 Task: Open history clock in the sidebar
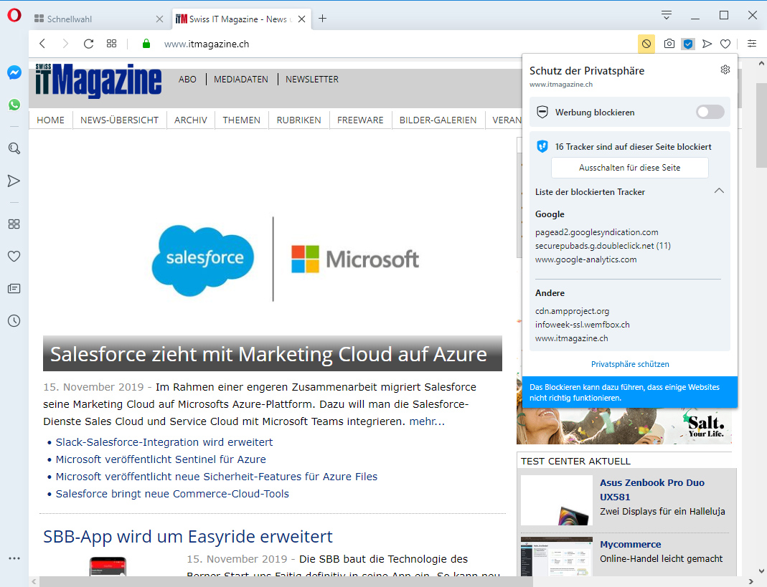14,320
